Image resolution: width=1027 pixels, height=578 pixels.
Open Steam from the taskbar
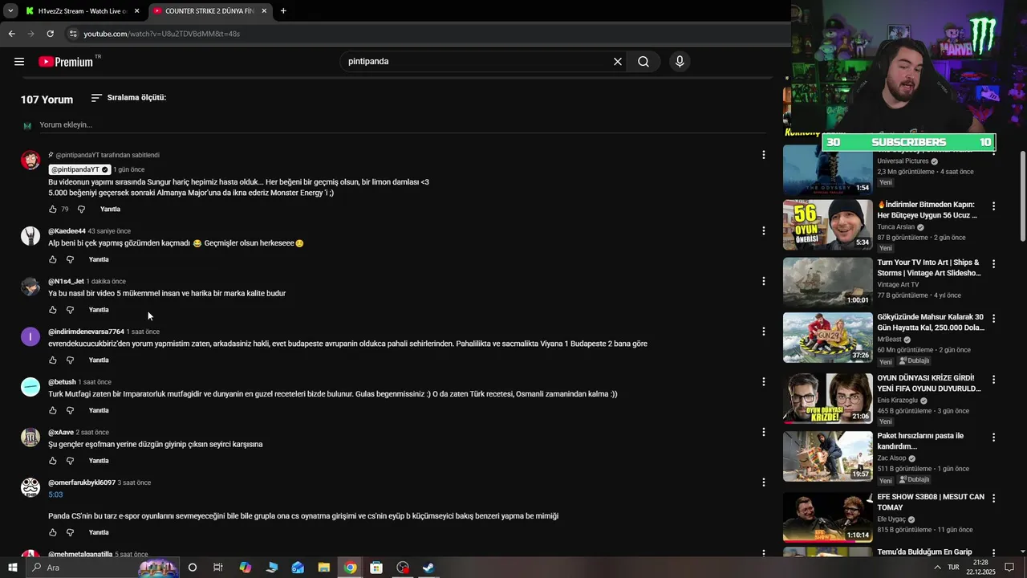click(x=429, y=568)
